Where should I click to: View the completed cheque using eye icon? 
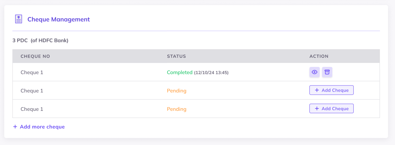click(315, 72)
